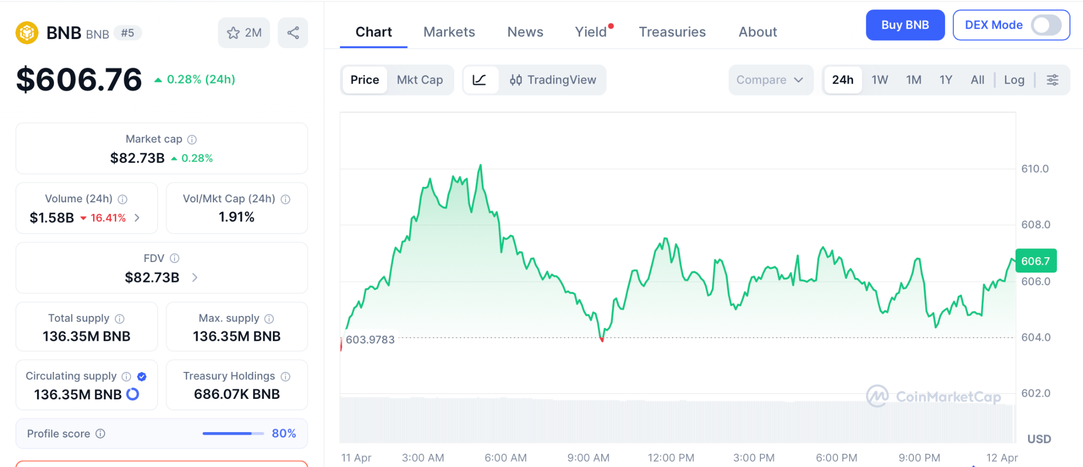1083x467 pixels.
Task: Click the Profile score info icon
Action: tap(100, 434)
